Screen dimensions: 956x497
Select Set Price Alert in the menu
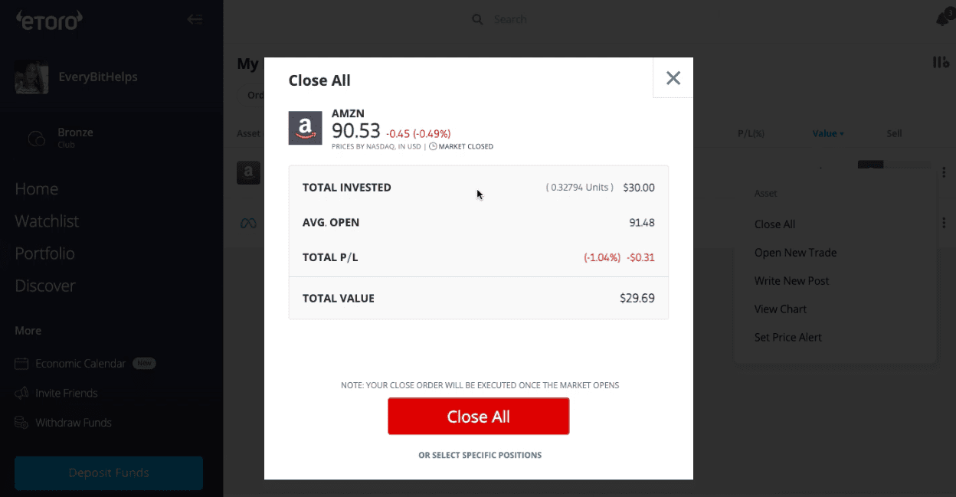point(787,337)
